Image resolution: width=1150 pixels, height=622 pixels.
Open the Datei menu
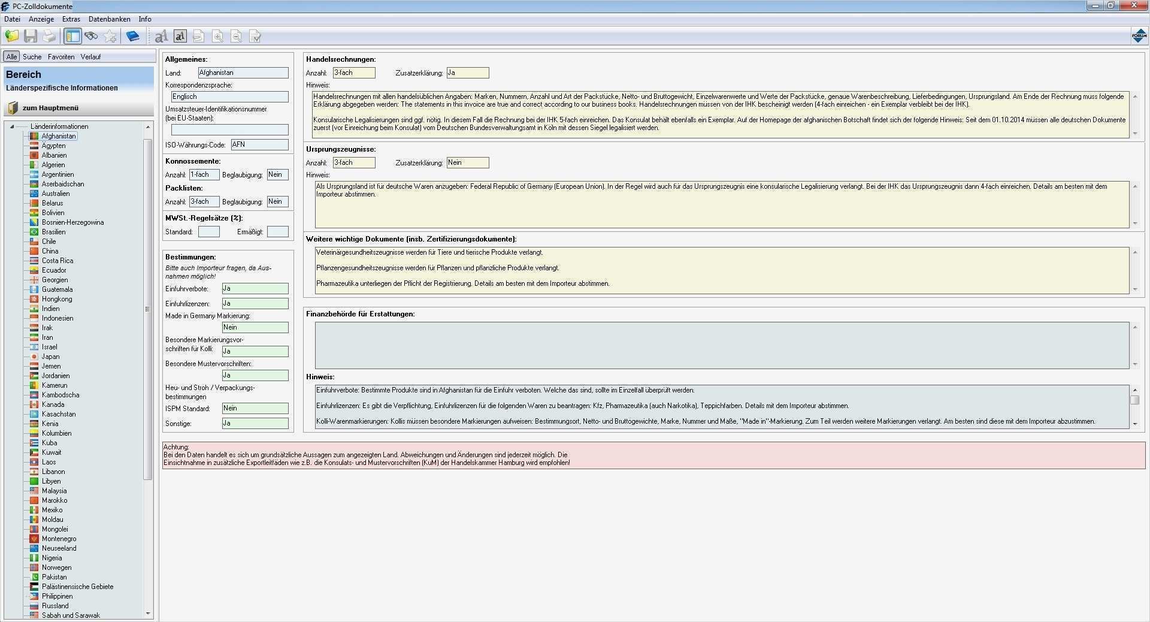click(x=12, y=19)
